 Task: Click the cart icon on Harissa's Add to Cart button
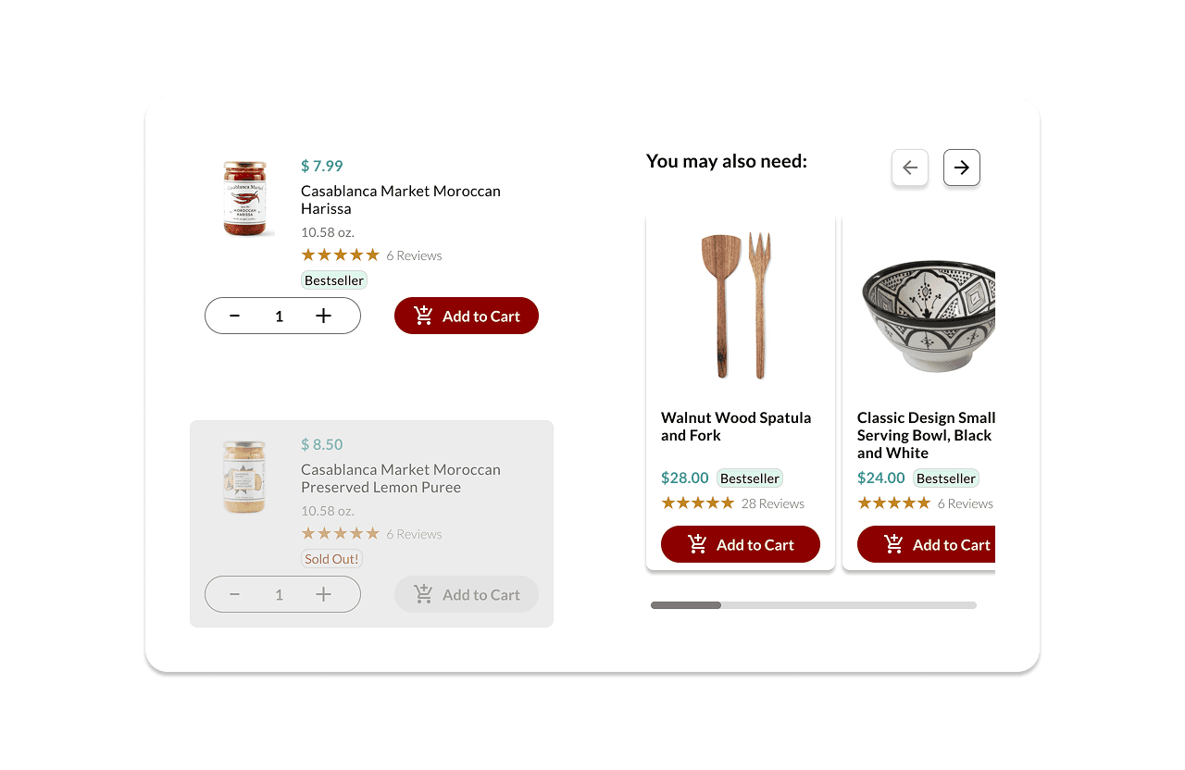[x=424, y=316]
